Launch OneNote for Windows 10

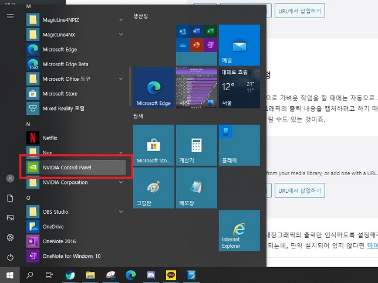point(76,256)
